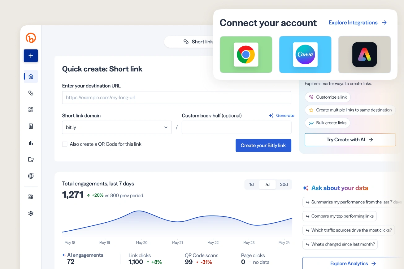Enable Also create a QR Code checkbox

tap(65, 144)
